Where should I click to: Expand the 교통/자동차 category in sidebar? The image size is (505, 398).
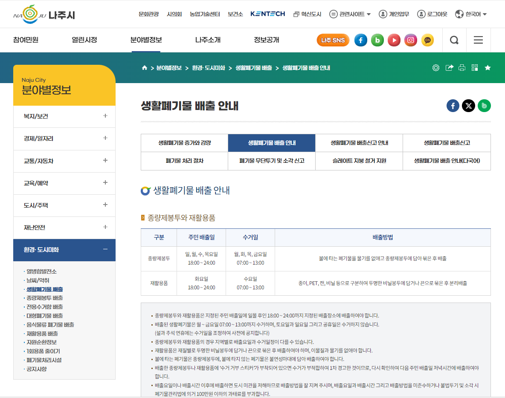64,161
